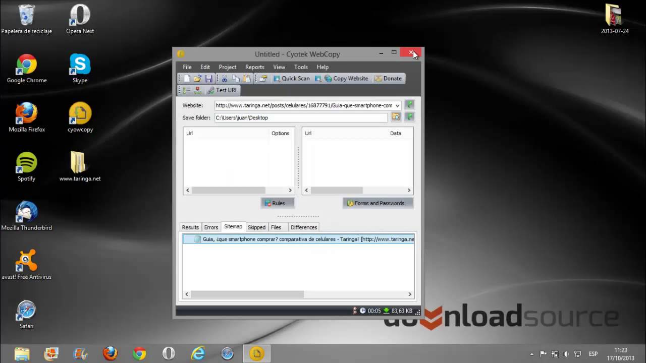Click rules list horizontal scrollbar right arrow

(290, 191)
